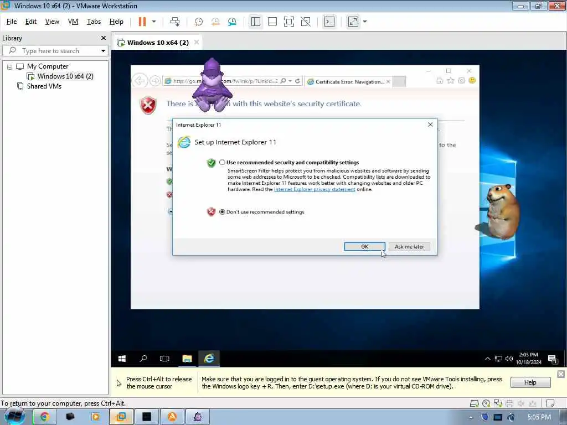Open the Help menu

(x=116, y=22)
